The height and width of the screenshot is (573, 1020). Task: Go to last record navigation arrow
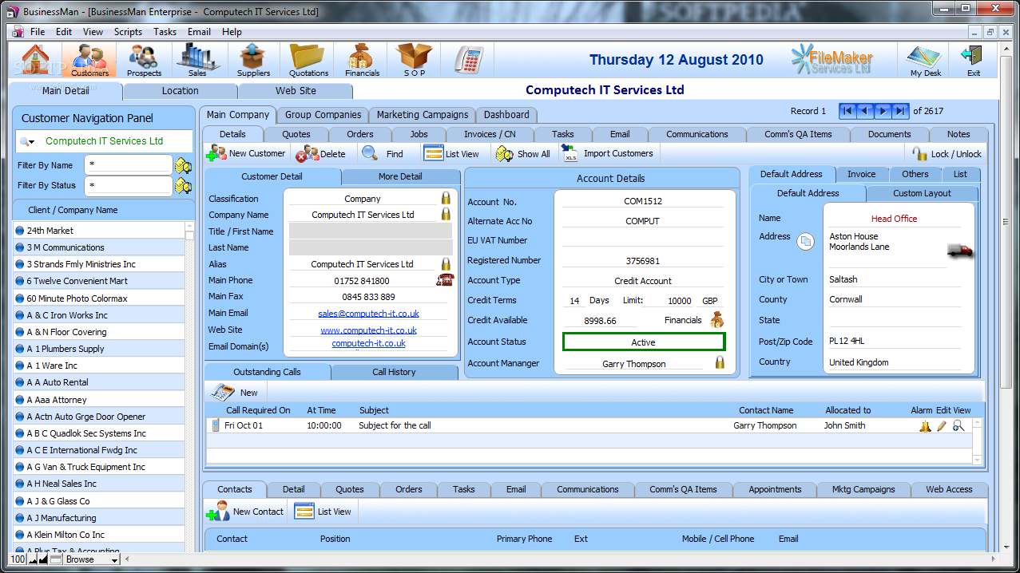coord(900,111)
